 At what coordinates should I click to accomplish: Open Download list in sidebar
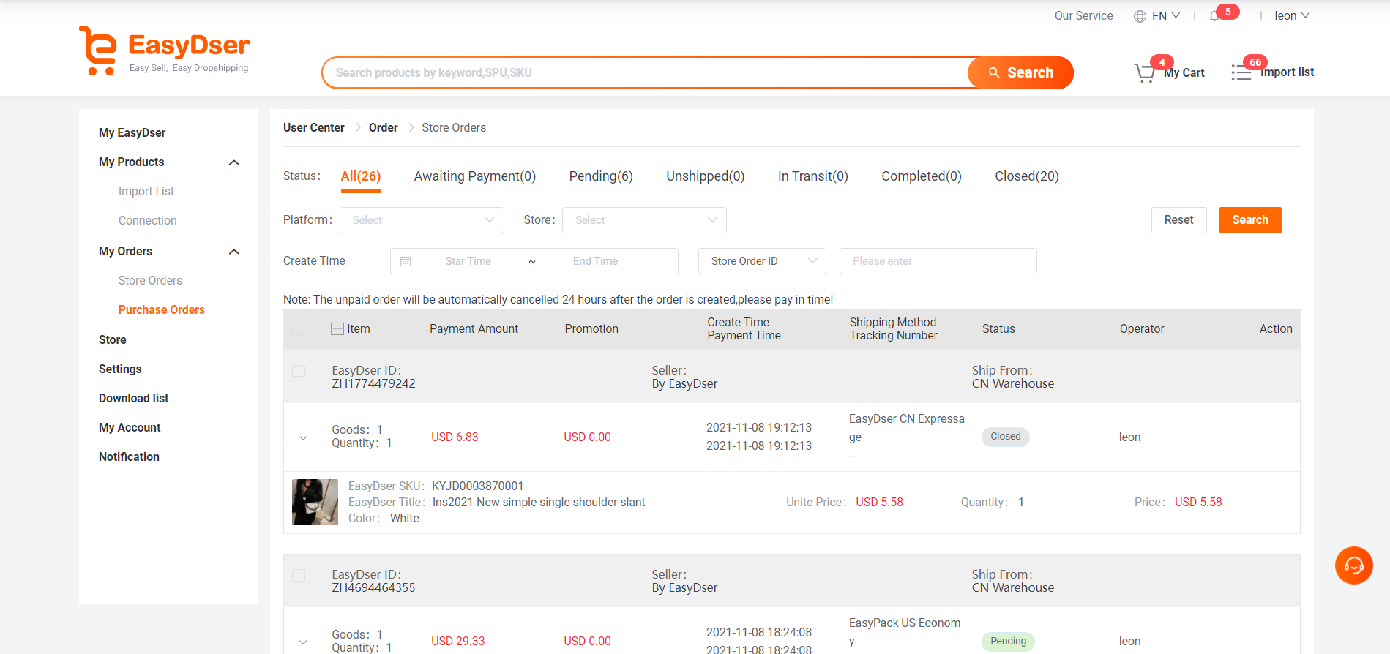point(134,399)
